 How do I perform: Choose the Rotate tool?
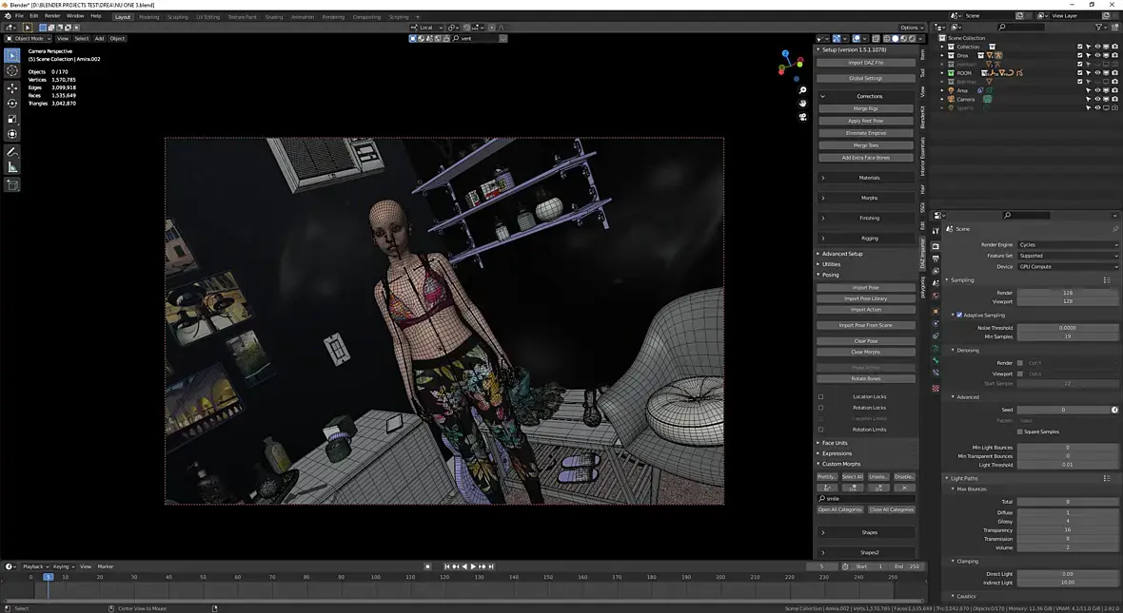(x=12, y=104)
